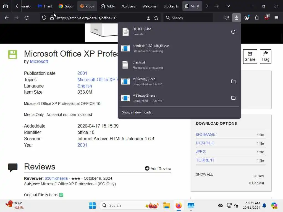Viewport: 283px width, 212px height.
Task: Click the browser Search field
Action: point(188,18)
